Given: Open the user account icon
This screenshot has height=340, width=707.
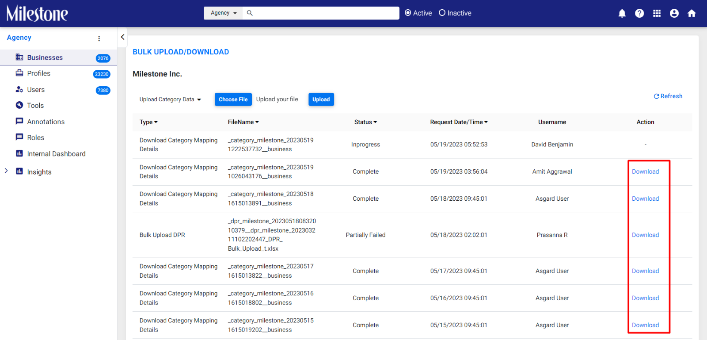Looking at the screenshot, I should [x=674, y=13].
